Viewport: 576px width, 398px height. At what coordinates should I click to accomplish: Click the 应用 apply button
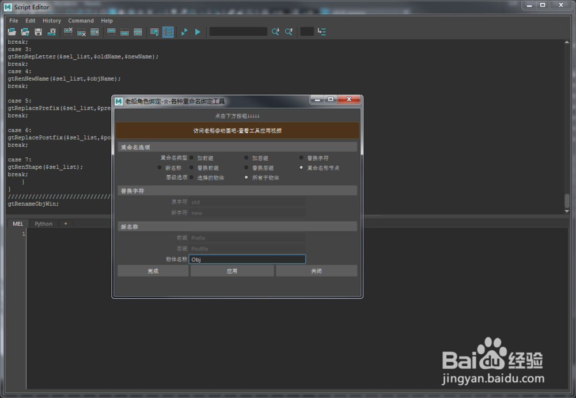(232, 270)
